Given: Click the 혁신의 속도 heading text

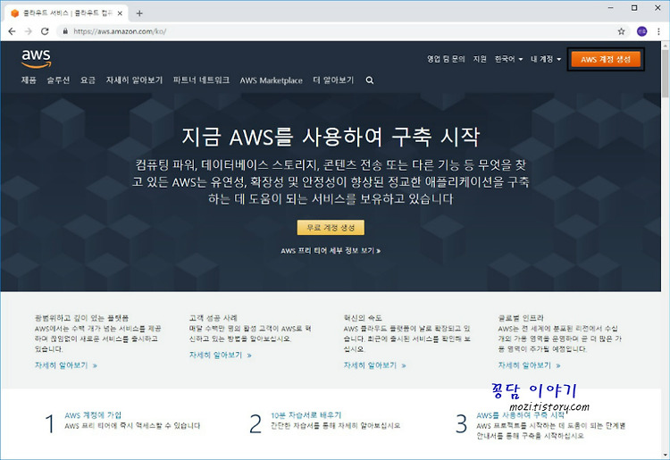Looking at the screenshot, I should point(363,318).
